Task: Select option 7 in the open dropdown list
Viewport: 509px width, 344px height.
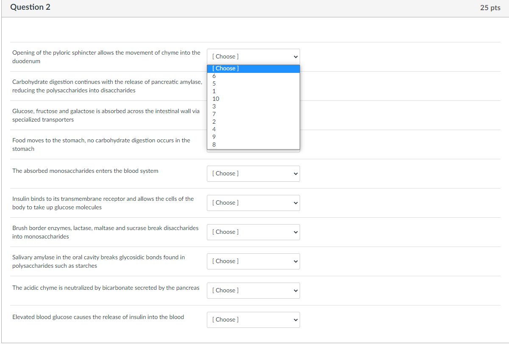Action: click(253, 114)
